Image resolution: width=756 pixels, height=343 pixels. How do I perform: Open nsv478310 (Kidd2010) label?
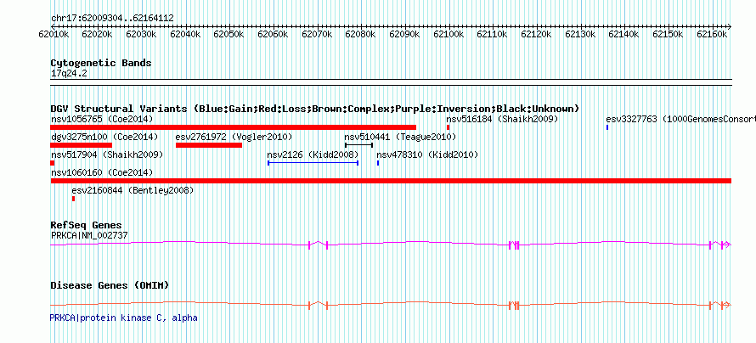(427, 155)
